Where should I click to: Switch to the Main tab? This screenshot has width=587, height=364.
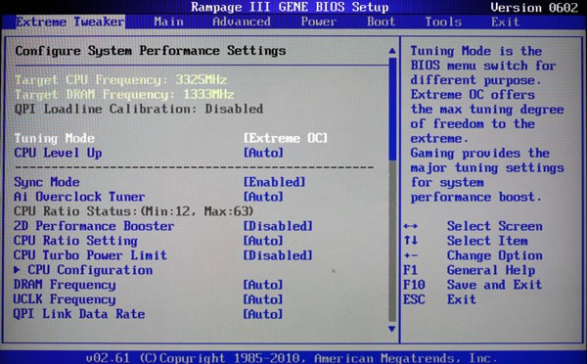[168, 22]
